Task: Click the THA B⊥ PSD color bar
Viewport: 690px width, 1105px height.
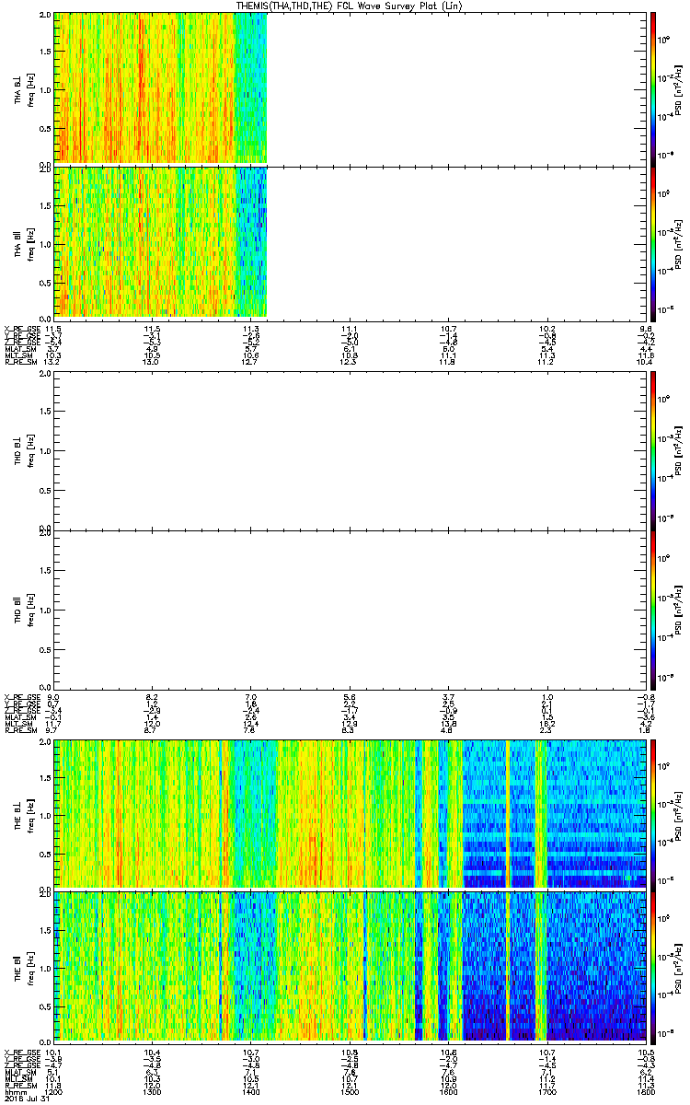Action: click(653, 87)
